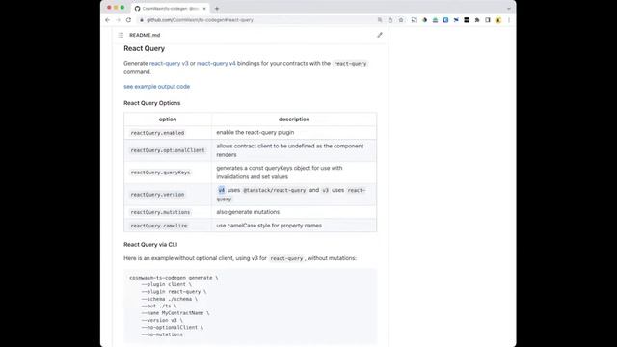Screen dimensions: 617x347
Task: Toggle the browser side panel icon
Action: click(x=488, y=20)
